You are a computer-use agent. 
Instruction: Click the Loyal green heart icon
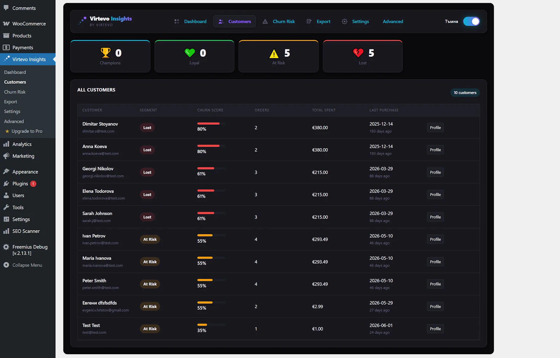(x=190, y=53)
